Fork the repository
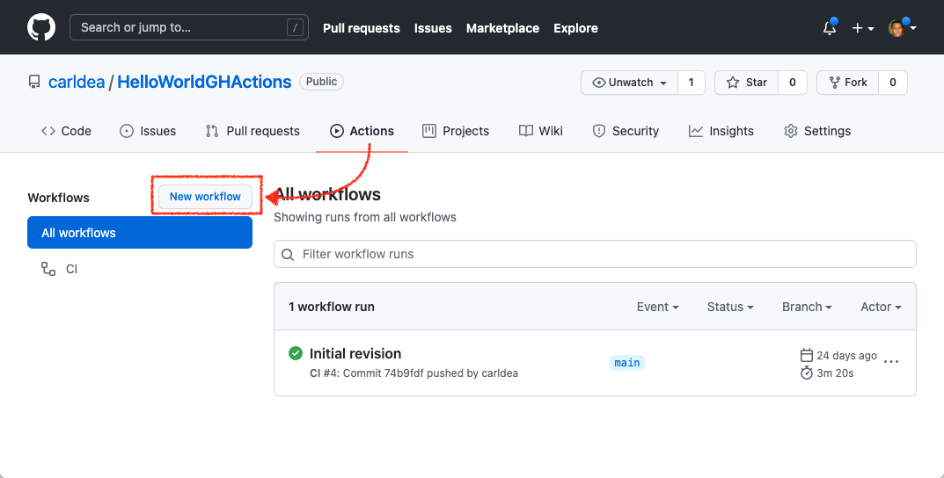 [848, 83]
